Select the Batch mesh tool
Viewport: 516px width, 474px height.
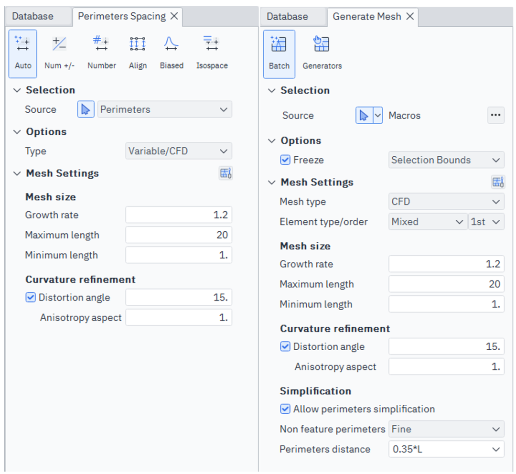279,54
